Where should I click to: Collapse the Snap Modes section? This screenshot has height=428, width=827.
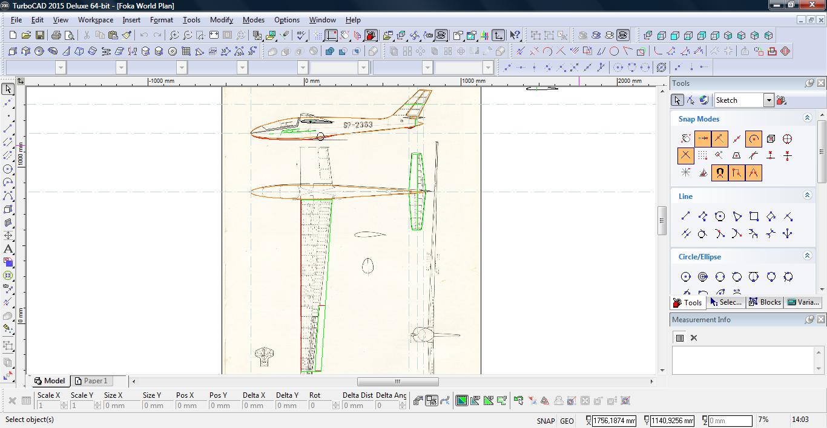pos(806,118)
